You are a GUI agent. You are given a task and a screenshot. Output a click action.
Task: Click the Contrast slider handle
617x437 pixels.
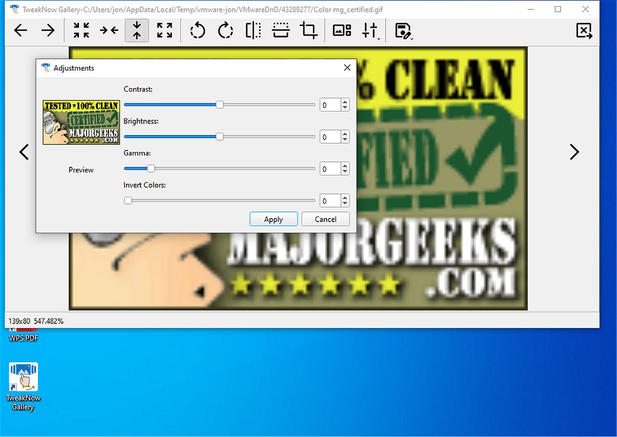click(x=220, y=105)
